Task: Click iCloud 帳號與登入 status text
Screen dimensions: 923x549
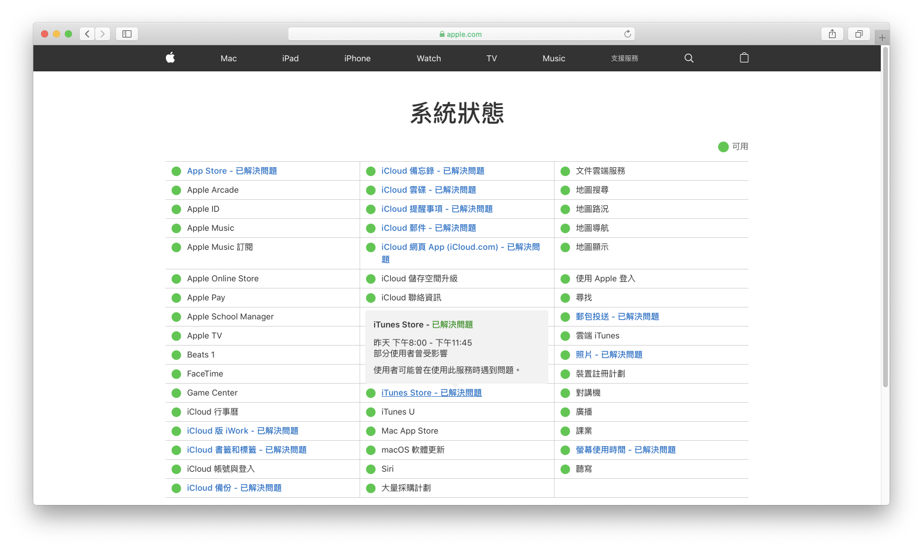Action: (221, 469)
